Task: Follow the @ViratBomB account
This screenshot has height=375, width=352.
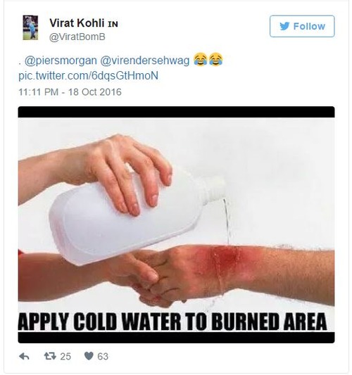Action: [302, 26]
